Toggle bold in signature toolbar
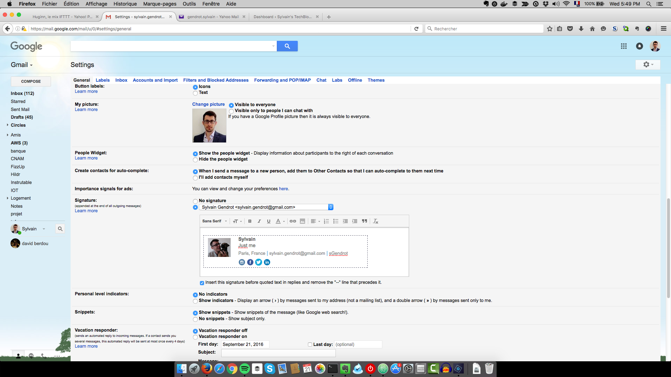671x377 pixels. tap(250, 221)
